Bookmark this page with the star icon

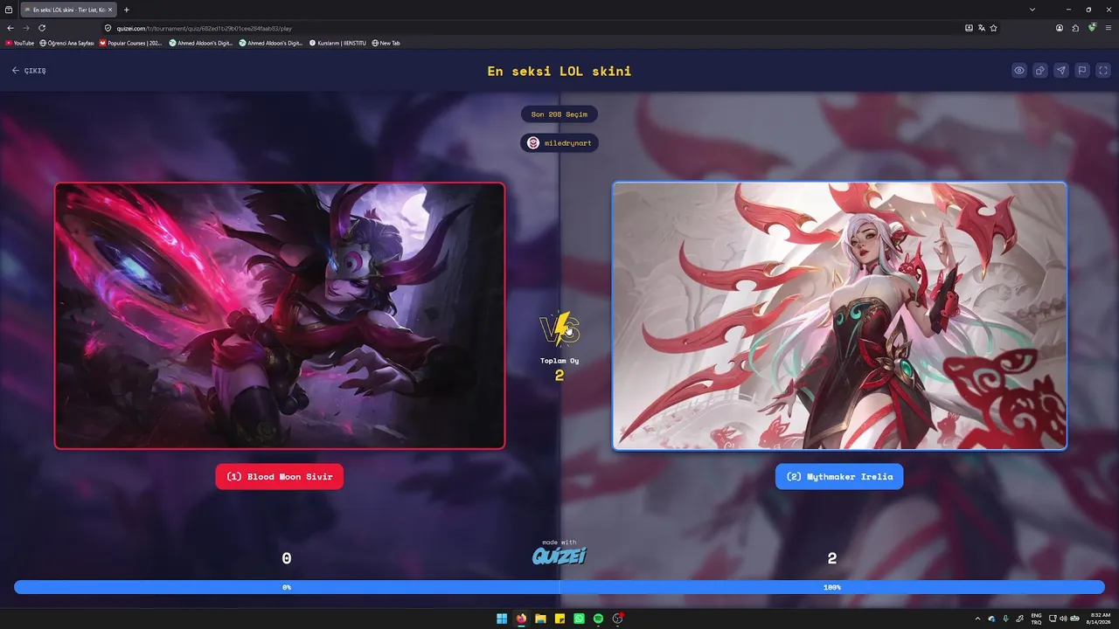point(994,28)
